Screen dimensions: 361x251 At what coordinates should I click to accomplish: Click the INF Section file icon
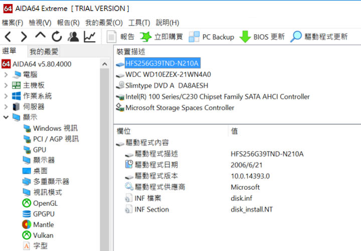[128, 209]
